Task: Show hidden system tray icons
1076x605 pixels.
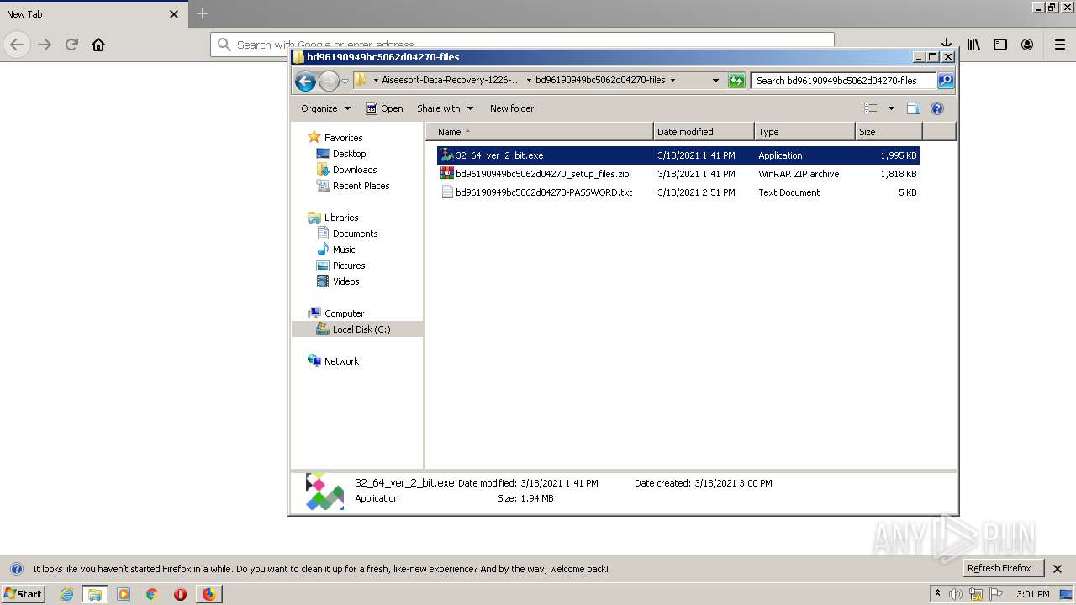Action: pos(937,594)
